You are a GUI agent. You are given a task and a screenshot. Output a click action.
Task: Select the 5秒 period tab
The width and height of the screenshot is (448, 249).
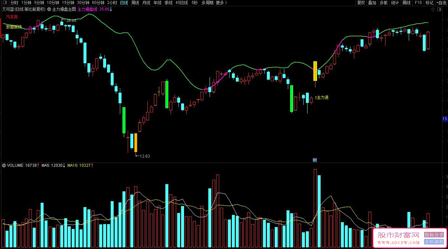coord(195,3)
